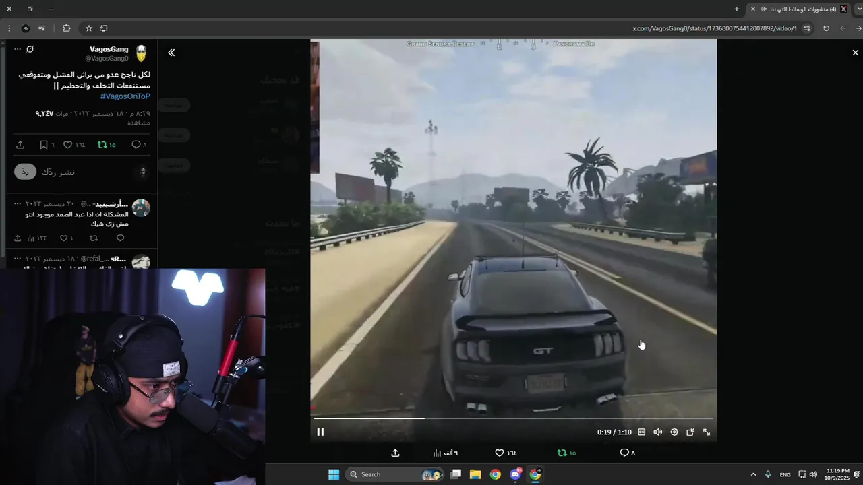
Task: Repost the video from the bottom bar
Action: point(566,453)
